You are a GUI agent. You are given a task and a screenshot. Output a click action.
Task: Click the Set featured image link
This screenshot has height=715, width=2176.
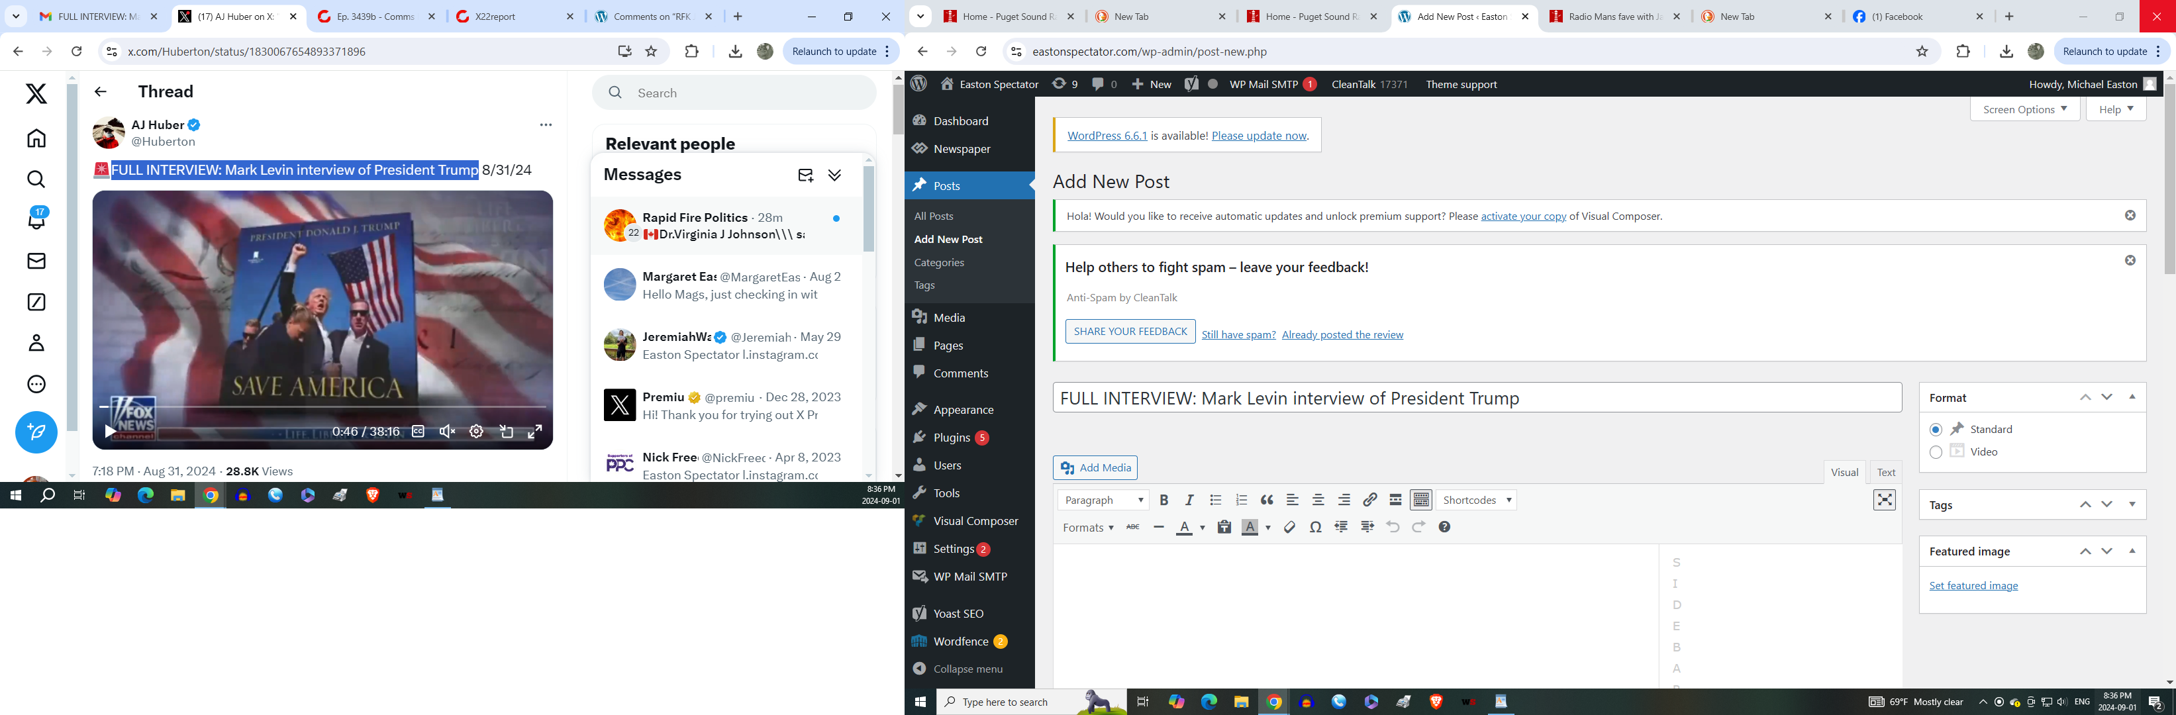(1973, 586)
